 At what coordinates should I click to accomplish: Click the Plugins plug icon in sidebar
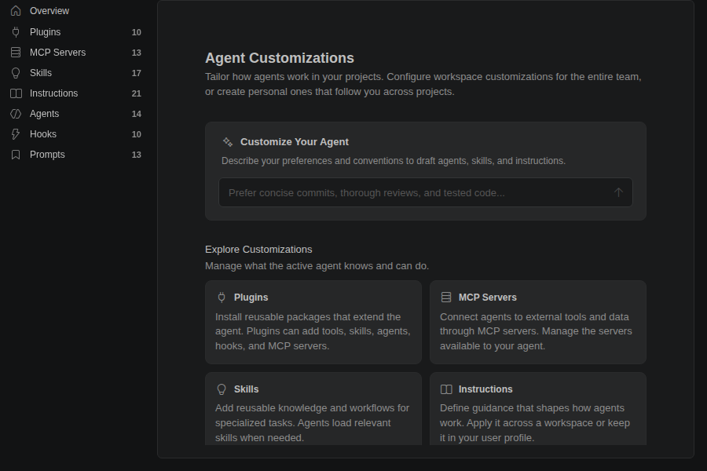(16, 32)
